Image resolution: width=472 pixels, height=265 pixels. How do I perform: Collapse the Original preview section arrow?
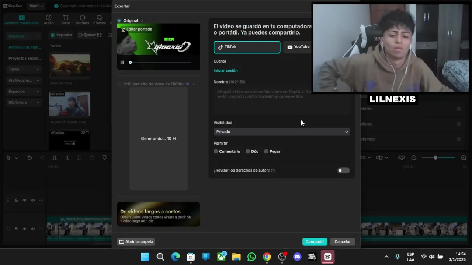coord(142,21)
